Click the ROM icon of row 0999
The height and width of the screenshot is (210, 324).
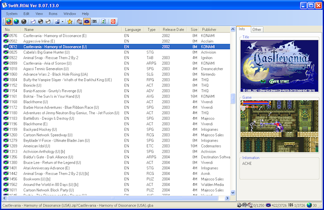[6, 63]
